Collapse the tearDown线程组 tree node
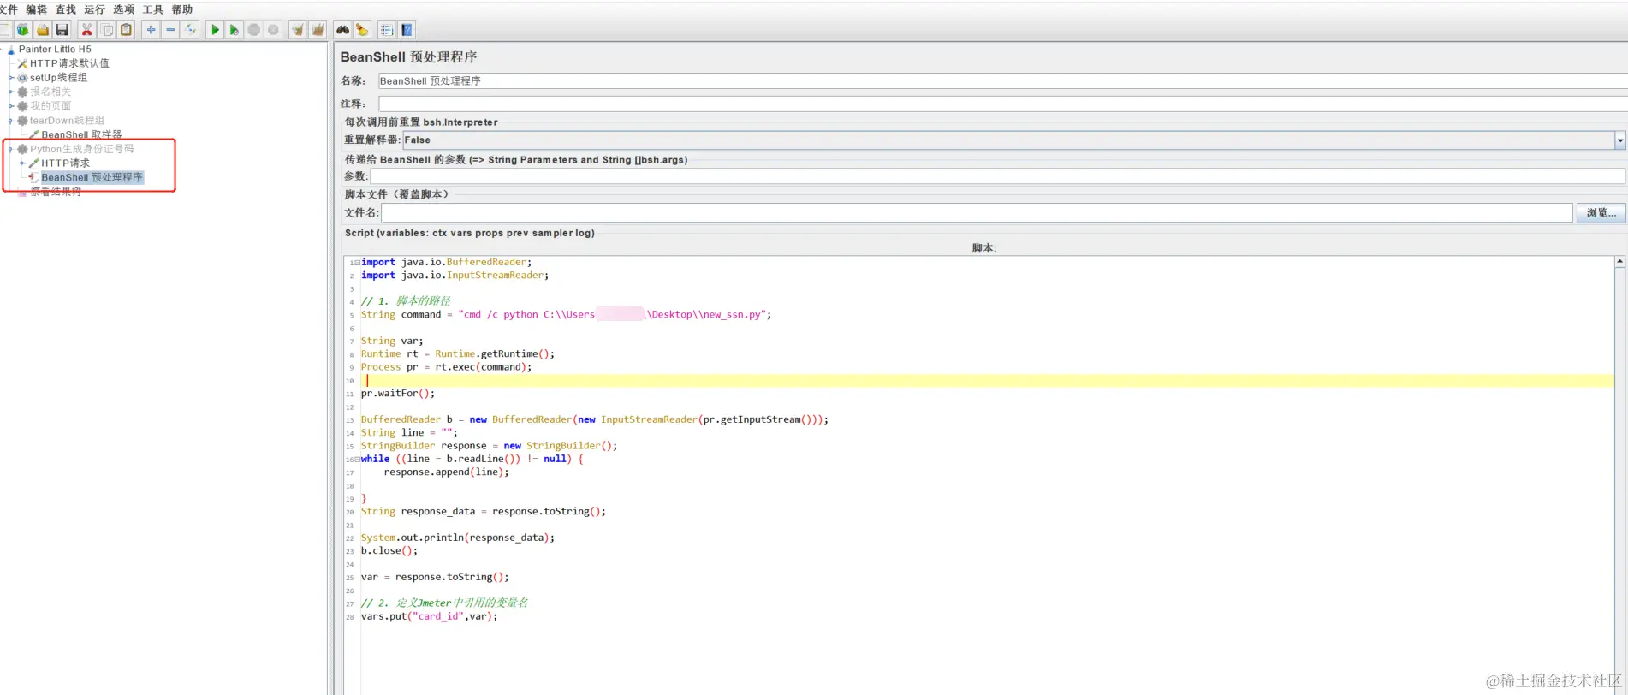This screenshot has height=695, width=1628. [x=11, y=121]
